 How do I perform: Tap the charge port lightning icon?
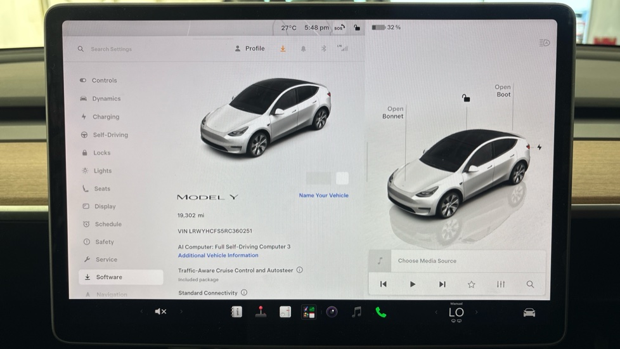(x=539, y=147)
